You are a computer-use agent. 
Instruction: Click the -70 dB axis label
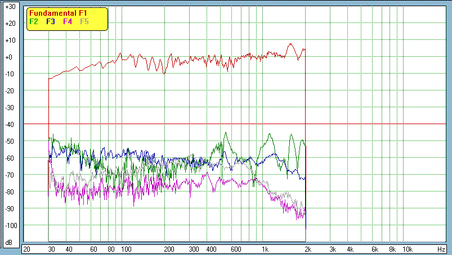[10, 175]
